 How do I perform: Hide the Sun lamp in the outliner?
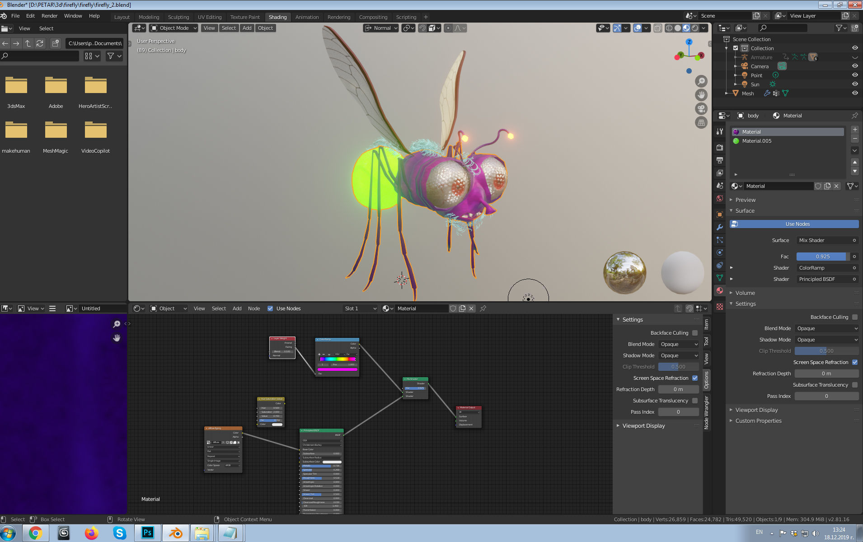click(x=854, y=84)
